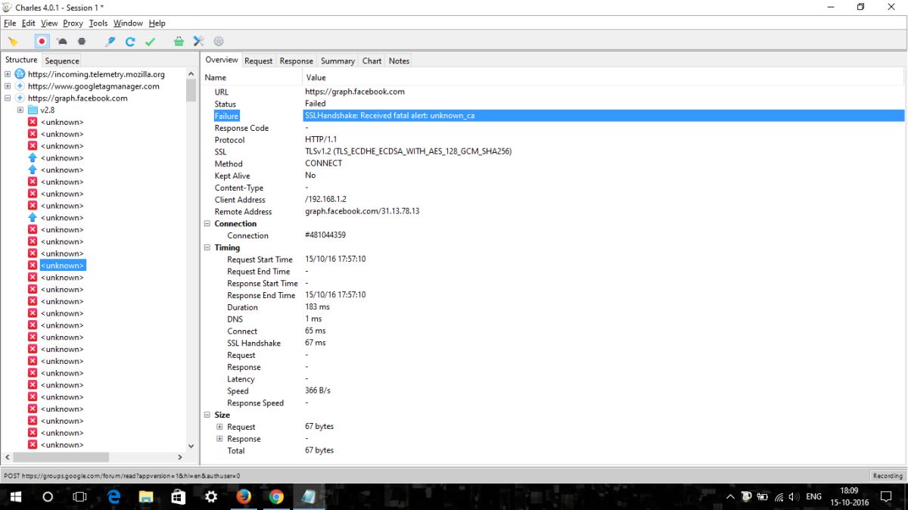908x510 pixels.
Task: Collapse the Connection section
Action: pyautogui.click(x=207, y=224)
